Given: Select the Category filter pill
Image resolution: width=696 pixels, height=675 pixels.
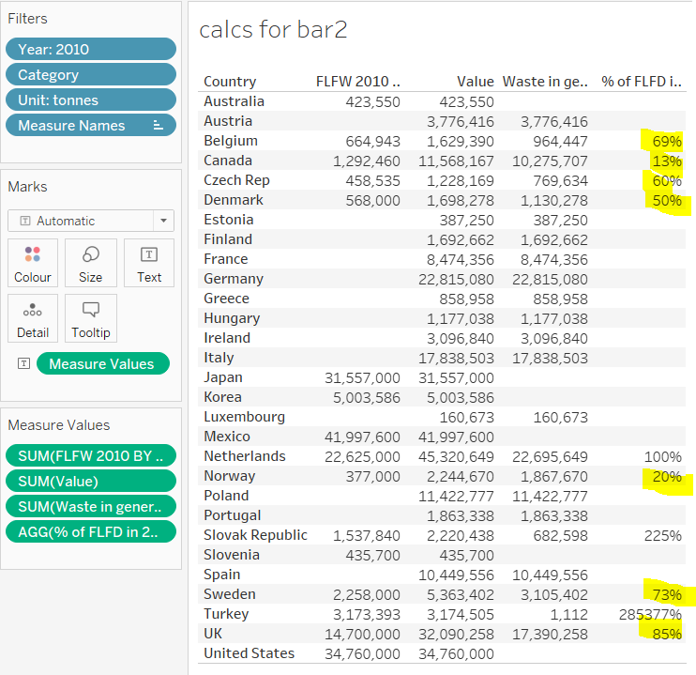Looking at the screenshot, I should pos(90,75).
